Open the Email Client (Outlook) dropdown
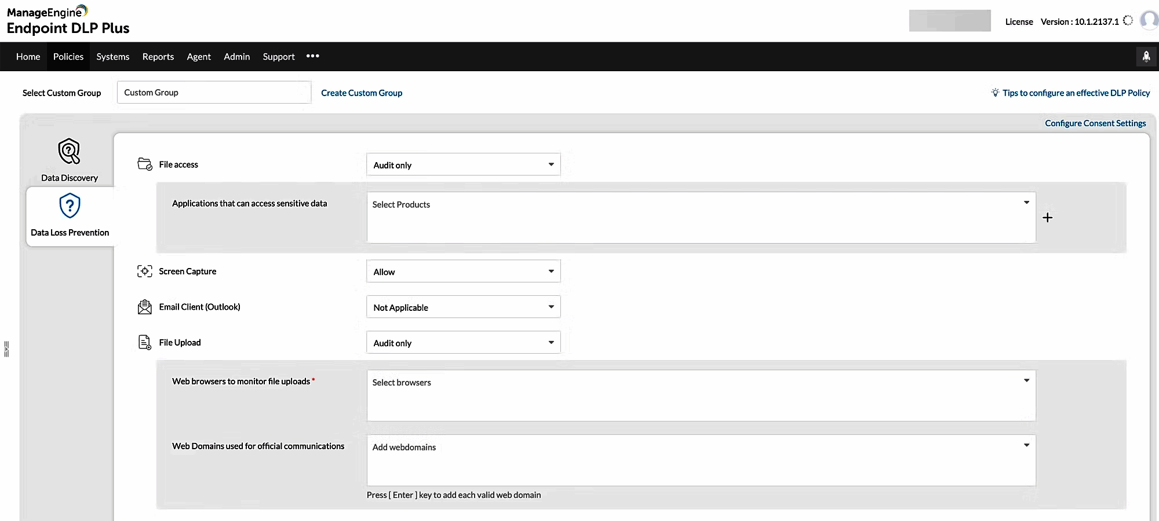This screenshot has width=1159, height=521. tap(463, 307)
